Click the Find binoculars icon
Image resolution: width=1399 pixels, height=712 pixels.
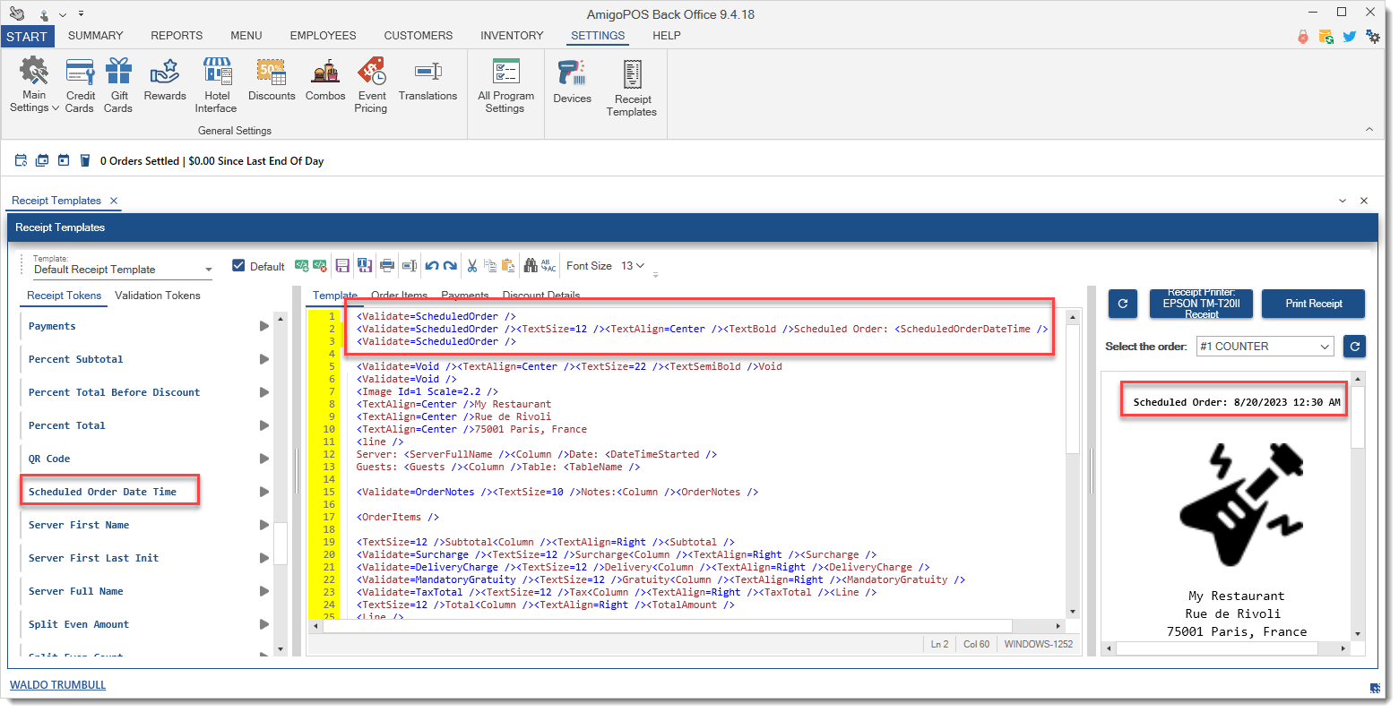531,266
